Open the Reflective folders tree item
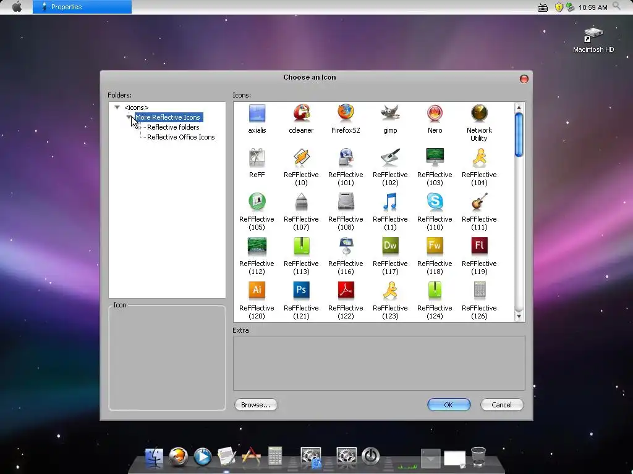The image size is (633, 474). click(173, 127)
